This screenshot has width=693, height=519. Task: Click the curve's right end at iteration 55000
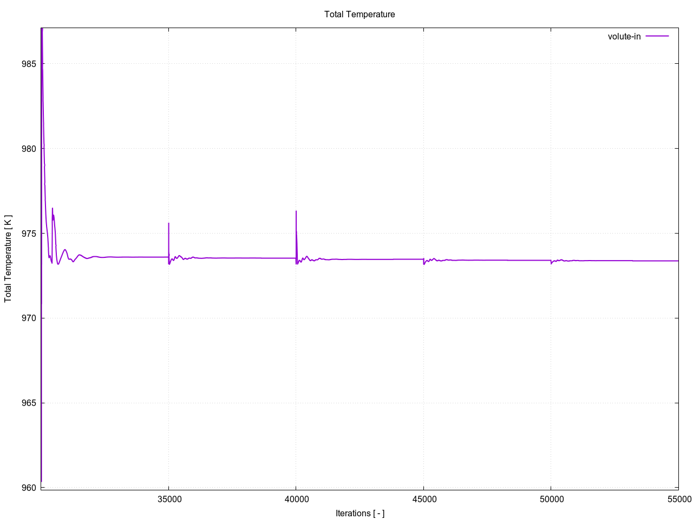(678, 261)
